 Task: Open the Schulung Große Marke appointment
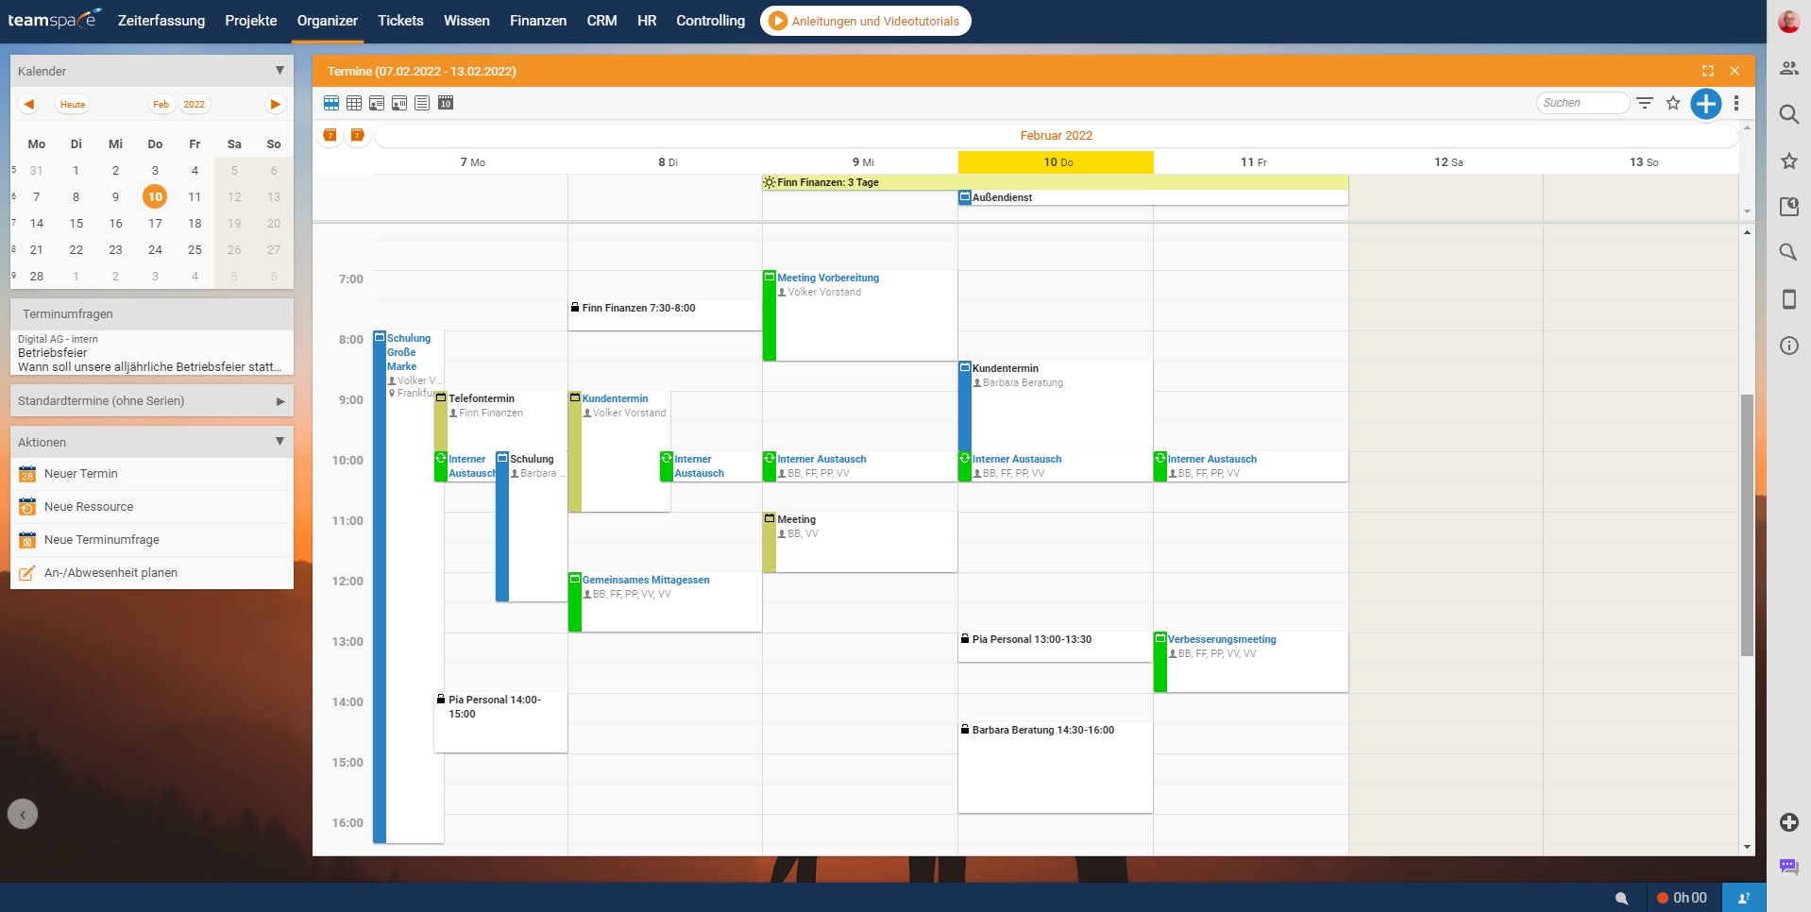[x=408, y=585]
